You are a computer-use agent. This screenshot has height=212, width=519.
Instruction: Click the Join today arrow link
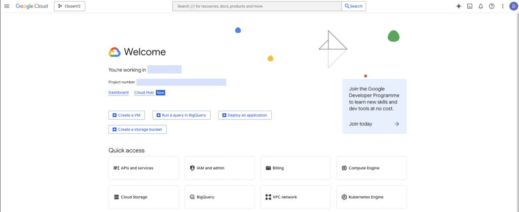tap(374, 124)
